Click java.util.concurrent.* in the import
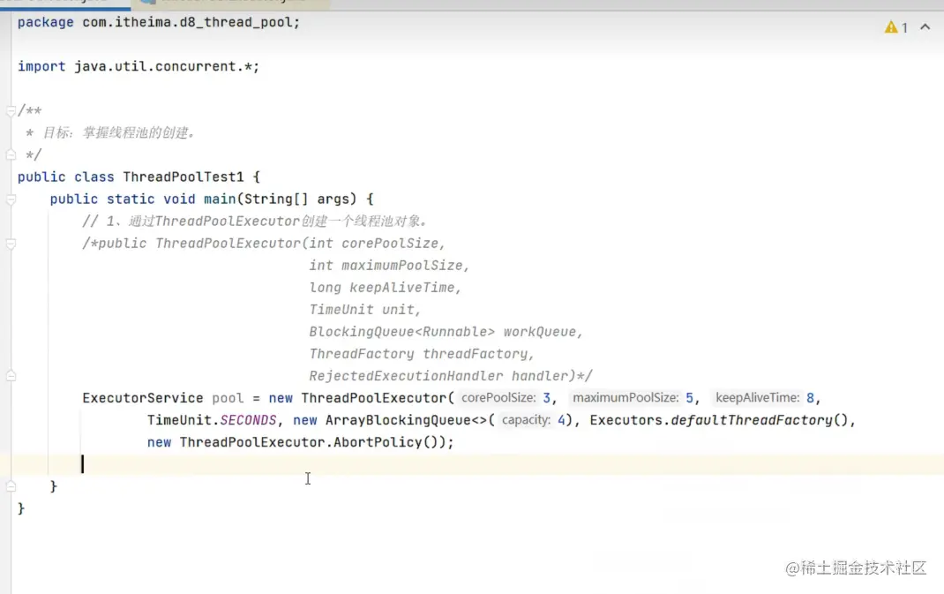The width and height of the screenshot is (944, 594). pos(162,66)
